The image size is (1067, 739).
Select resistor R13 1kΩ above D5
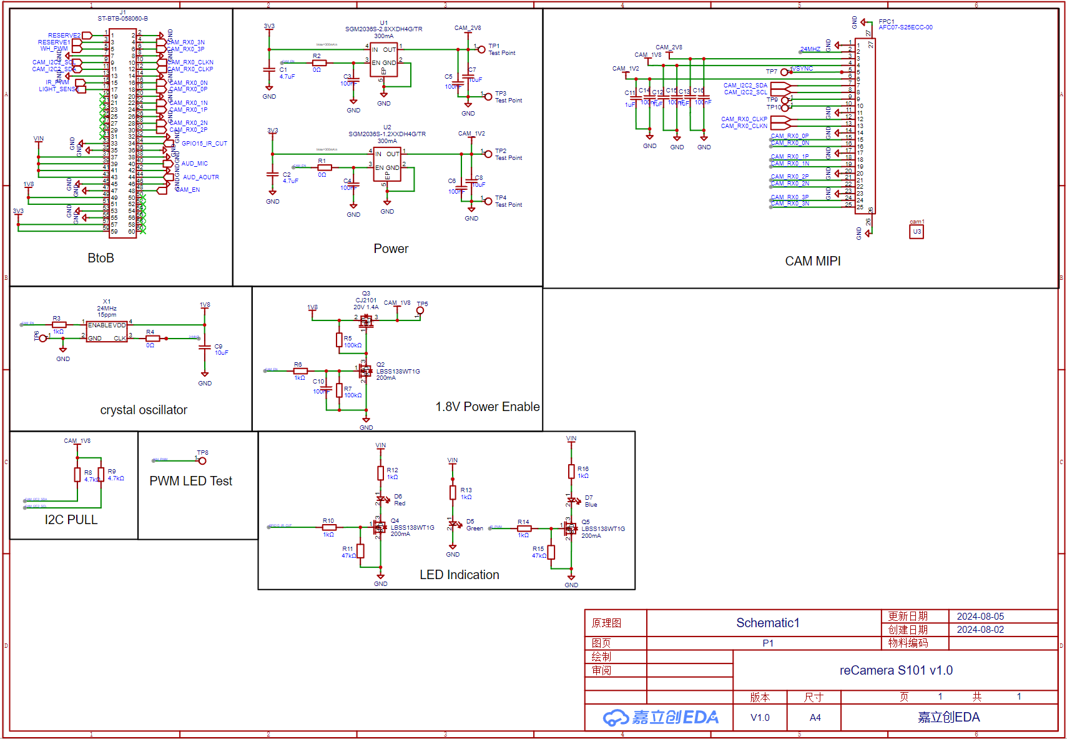453,492
